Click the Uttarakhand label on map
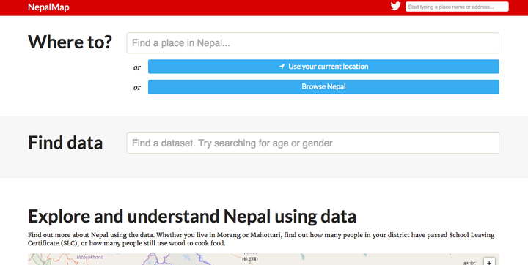The image size is (528, 265). tap(90, 257)
